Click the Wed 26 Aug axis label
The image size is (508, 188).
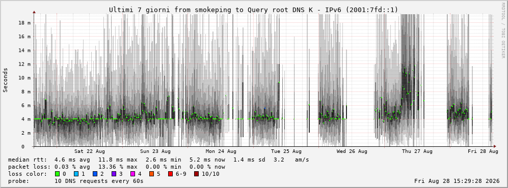[352, 151]
